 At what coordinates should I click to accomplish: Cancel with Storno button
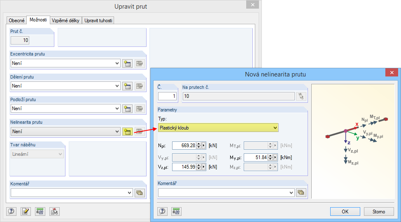379,212
